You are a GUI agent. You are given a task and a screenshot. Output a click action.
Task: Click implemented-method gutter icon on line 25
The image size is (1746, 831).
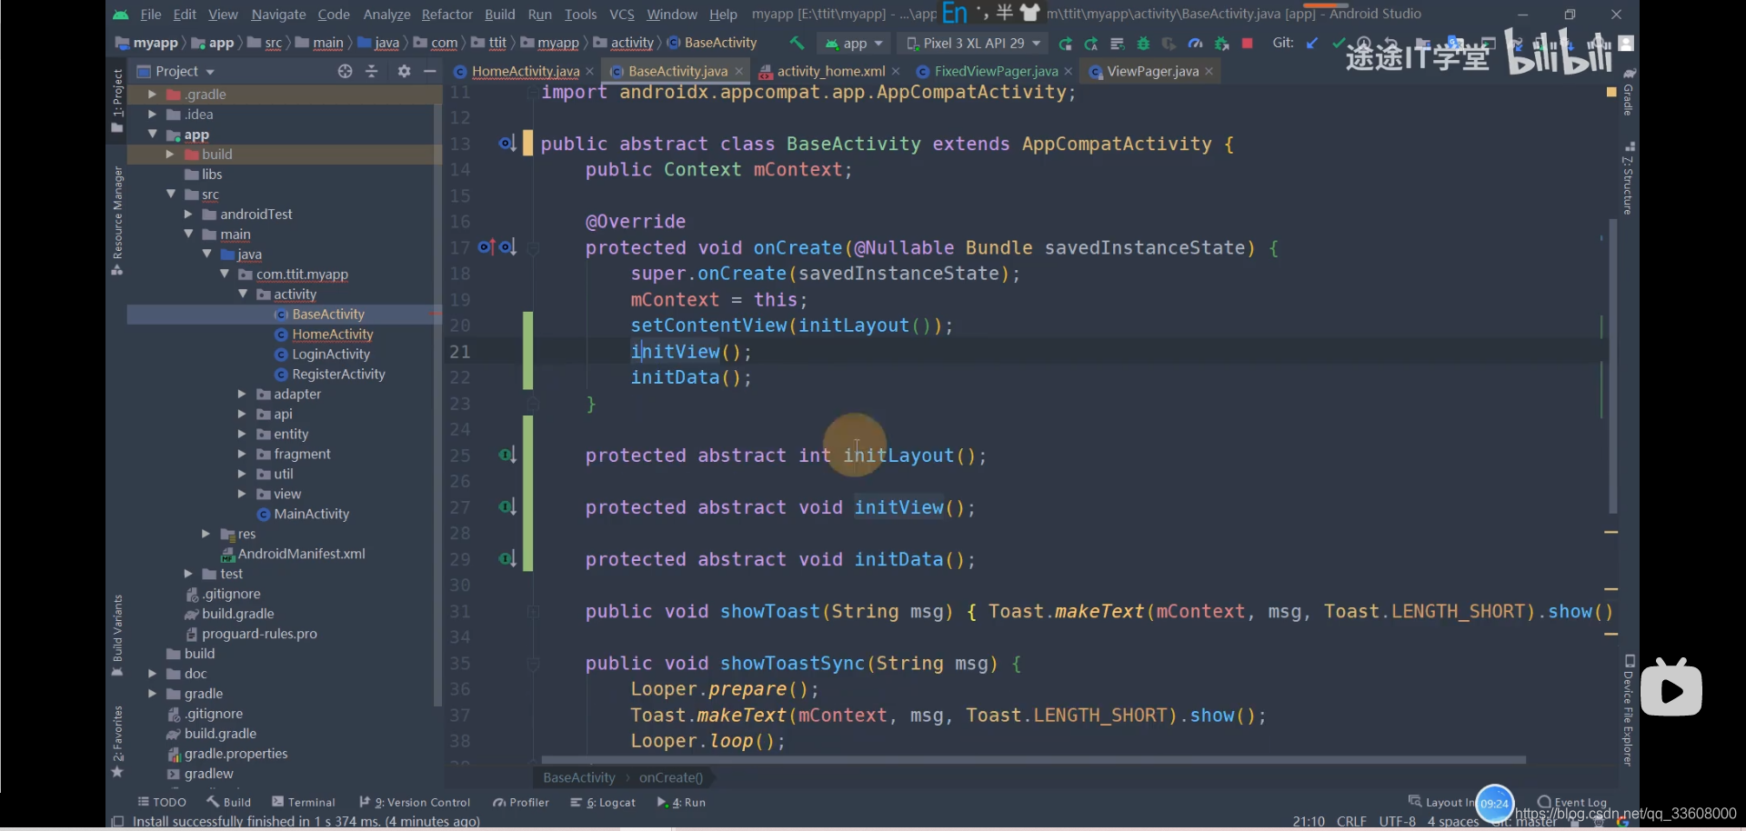tap(507, 455)
